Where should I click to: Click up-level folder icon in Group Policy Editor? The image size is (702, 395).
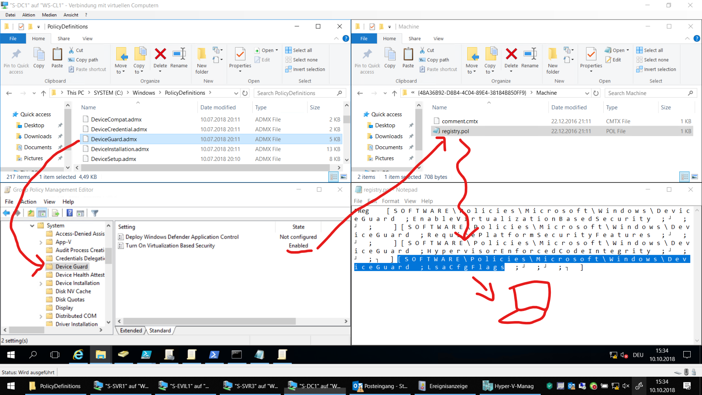click(31, 213)
